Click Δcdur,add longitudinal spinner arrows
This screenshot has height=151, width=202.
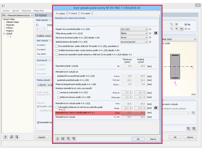[144, 97]
